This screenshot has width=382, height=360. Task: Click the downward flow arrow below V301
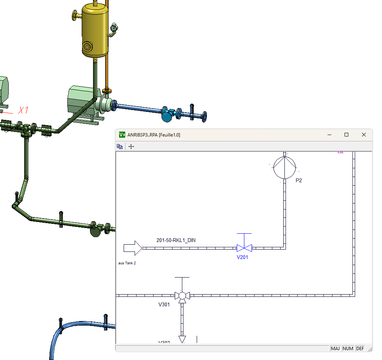pyautogui.click(x=182, y=339)
